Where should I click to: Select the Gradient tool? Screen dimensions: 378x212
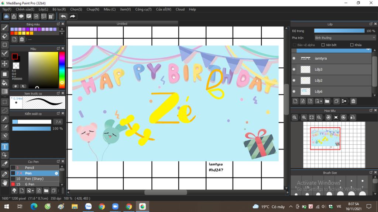4,92
